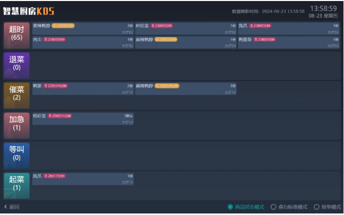Click the back chevron beside 返回
Image resolution: width=344 pixels, height=215 pixels.
click(6, 207)
